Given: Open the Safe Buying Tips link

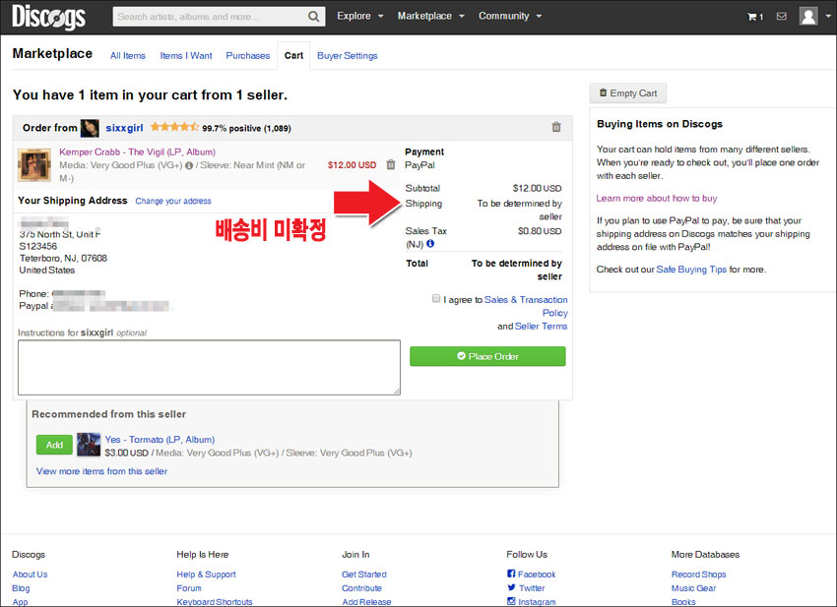Looking at the screenshot, I should [691, 270].
